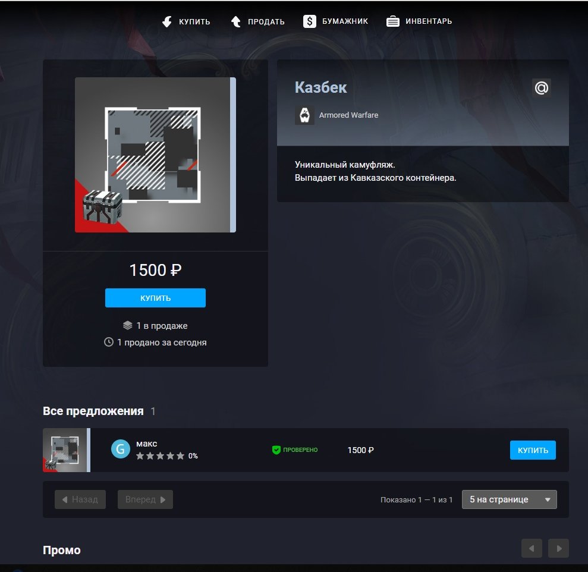This screenshot has height=572, width=588.
Task: Click the clock icon by 1 продано за сегодня
Action: [109, 342]
